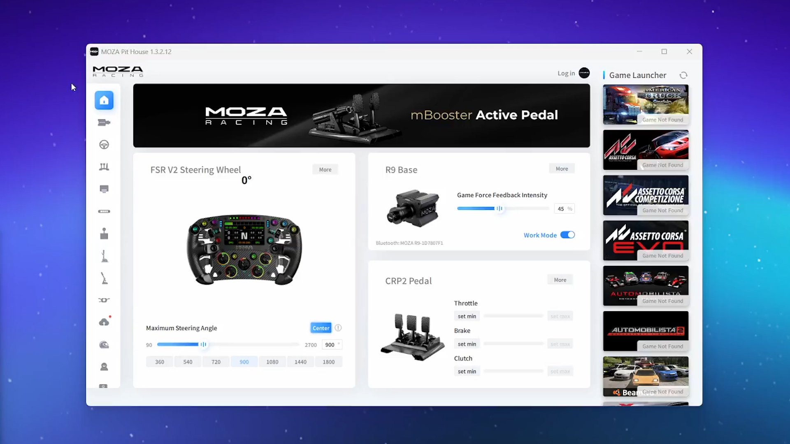Open pedals settings in the sidebar
The height and width of the screenshot is (444, 790).
(x=104, y=167)
